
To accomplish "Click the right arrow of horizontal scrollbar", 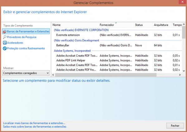I will point(180,75).
